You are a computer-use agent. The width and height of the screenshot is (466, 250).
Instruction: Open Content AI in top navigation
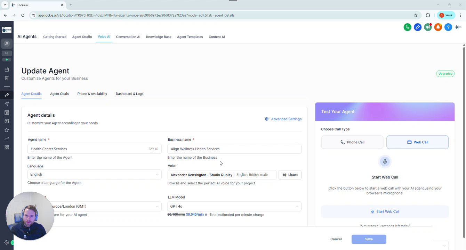point(217,37)
